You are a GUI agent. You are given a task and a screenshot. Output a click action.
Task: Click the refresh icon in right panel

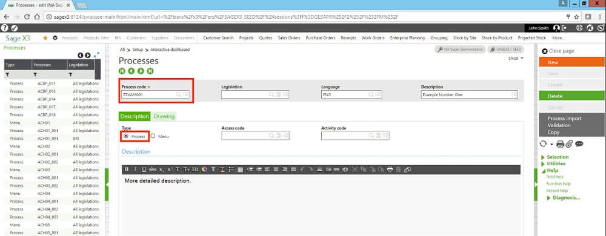pos(543,144)
